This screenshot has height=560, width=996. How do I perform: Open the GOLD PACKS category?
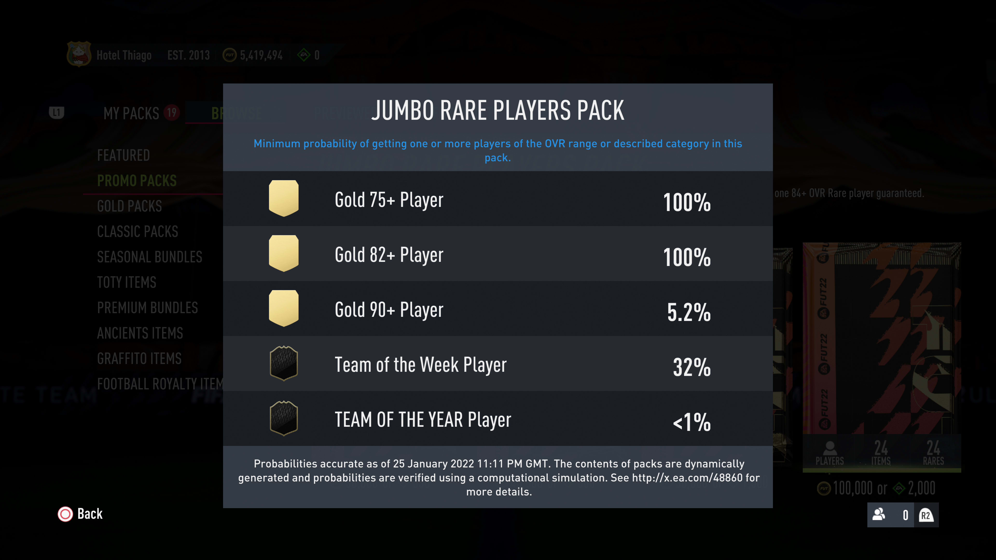point(129,206)
